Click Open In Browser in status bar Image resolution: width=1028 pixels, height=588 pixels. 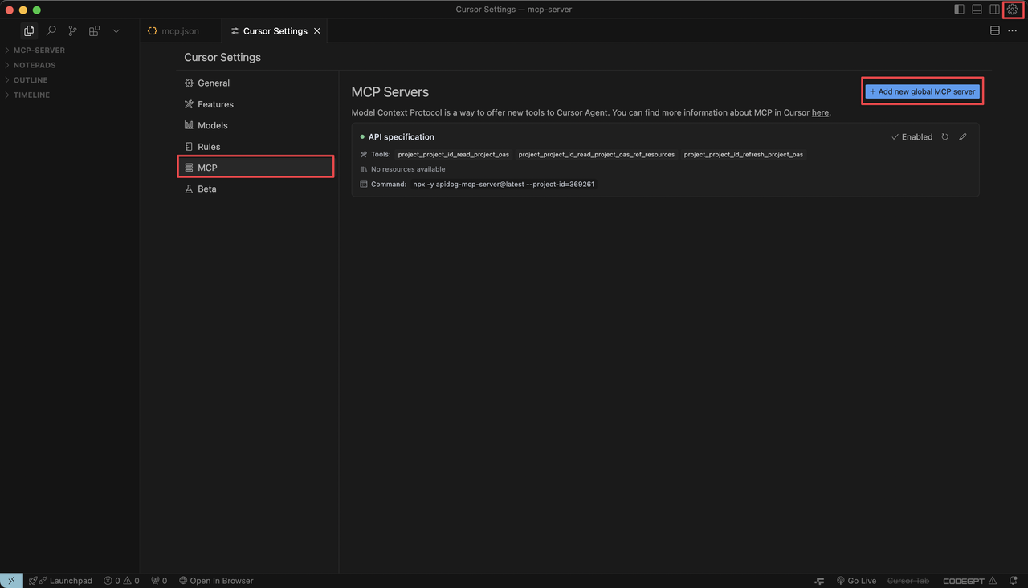click(x=216, y=581)
